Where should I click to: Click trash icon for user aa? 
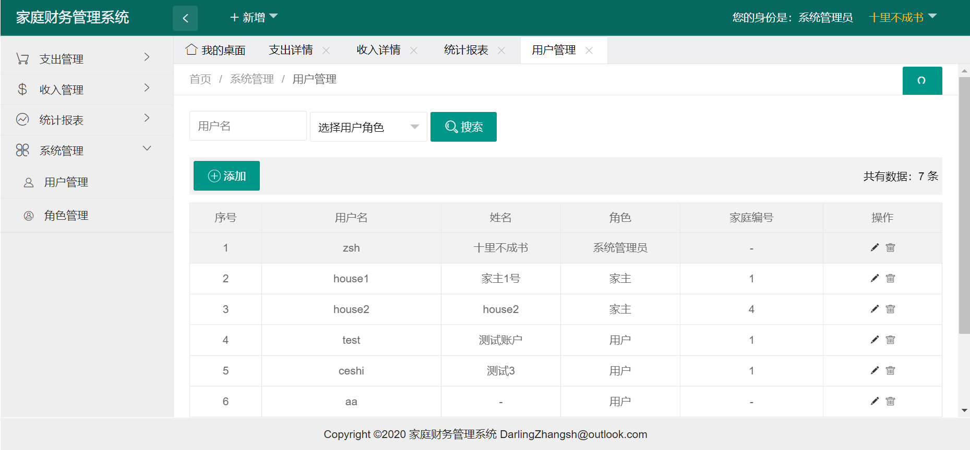pyautogui.click(x=890, y=402)
